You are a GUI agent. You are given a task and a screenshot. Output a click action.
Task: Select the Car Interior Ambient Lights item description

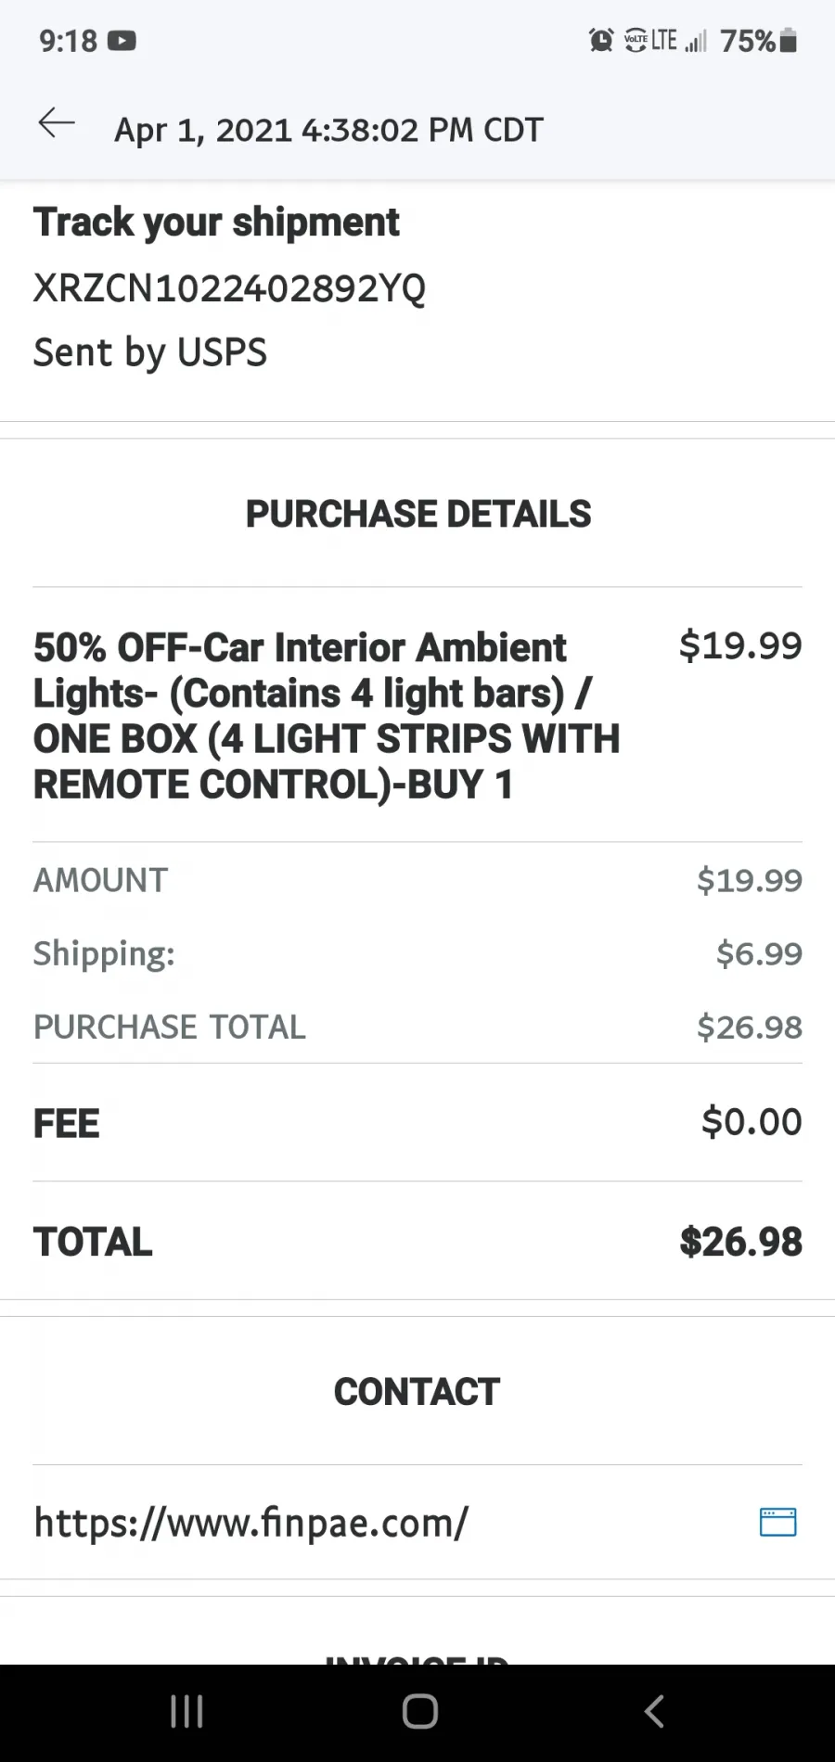click(x=327, y=716)
